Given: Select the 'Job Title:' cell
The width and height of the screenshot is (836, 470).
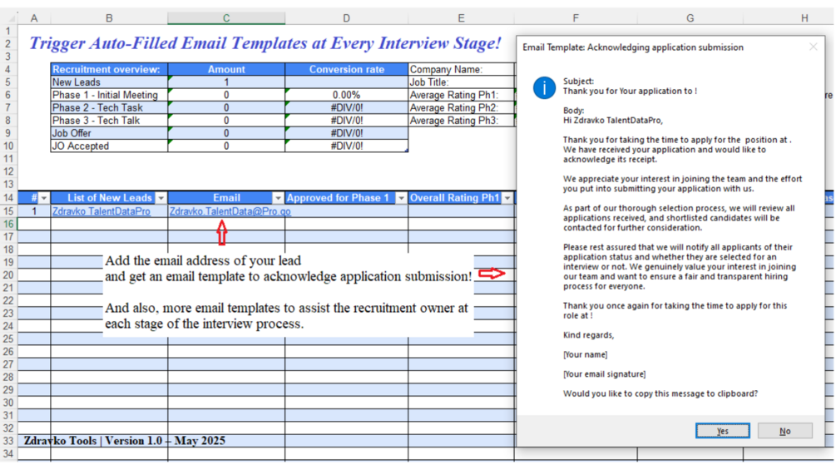Looking at the screenshot, I should tap(461, 82).
